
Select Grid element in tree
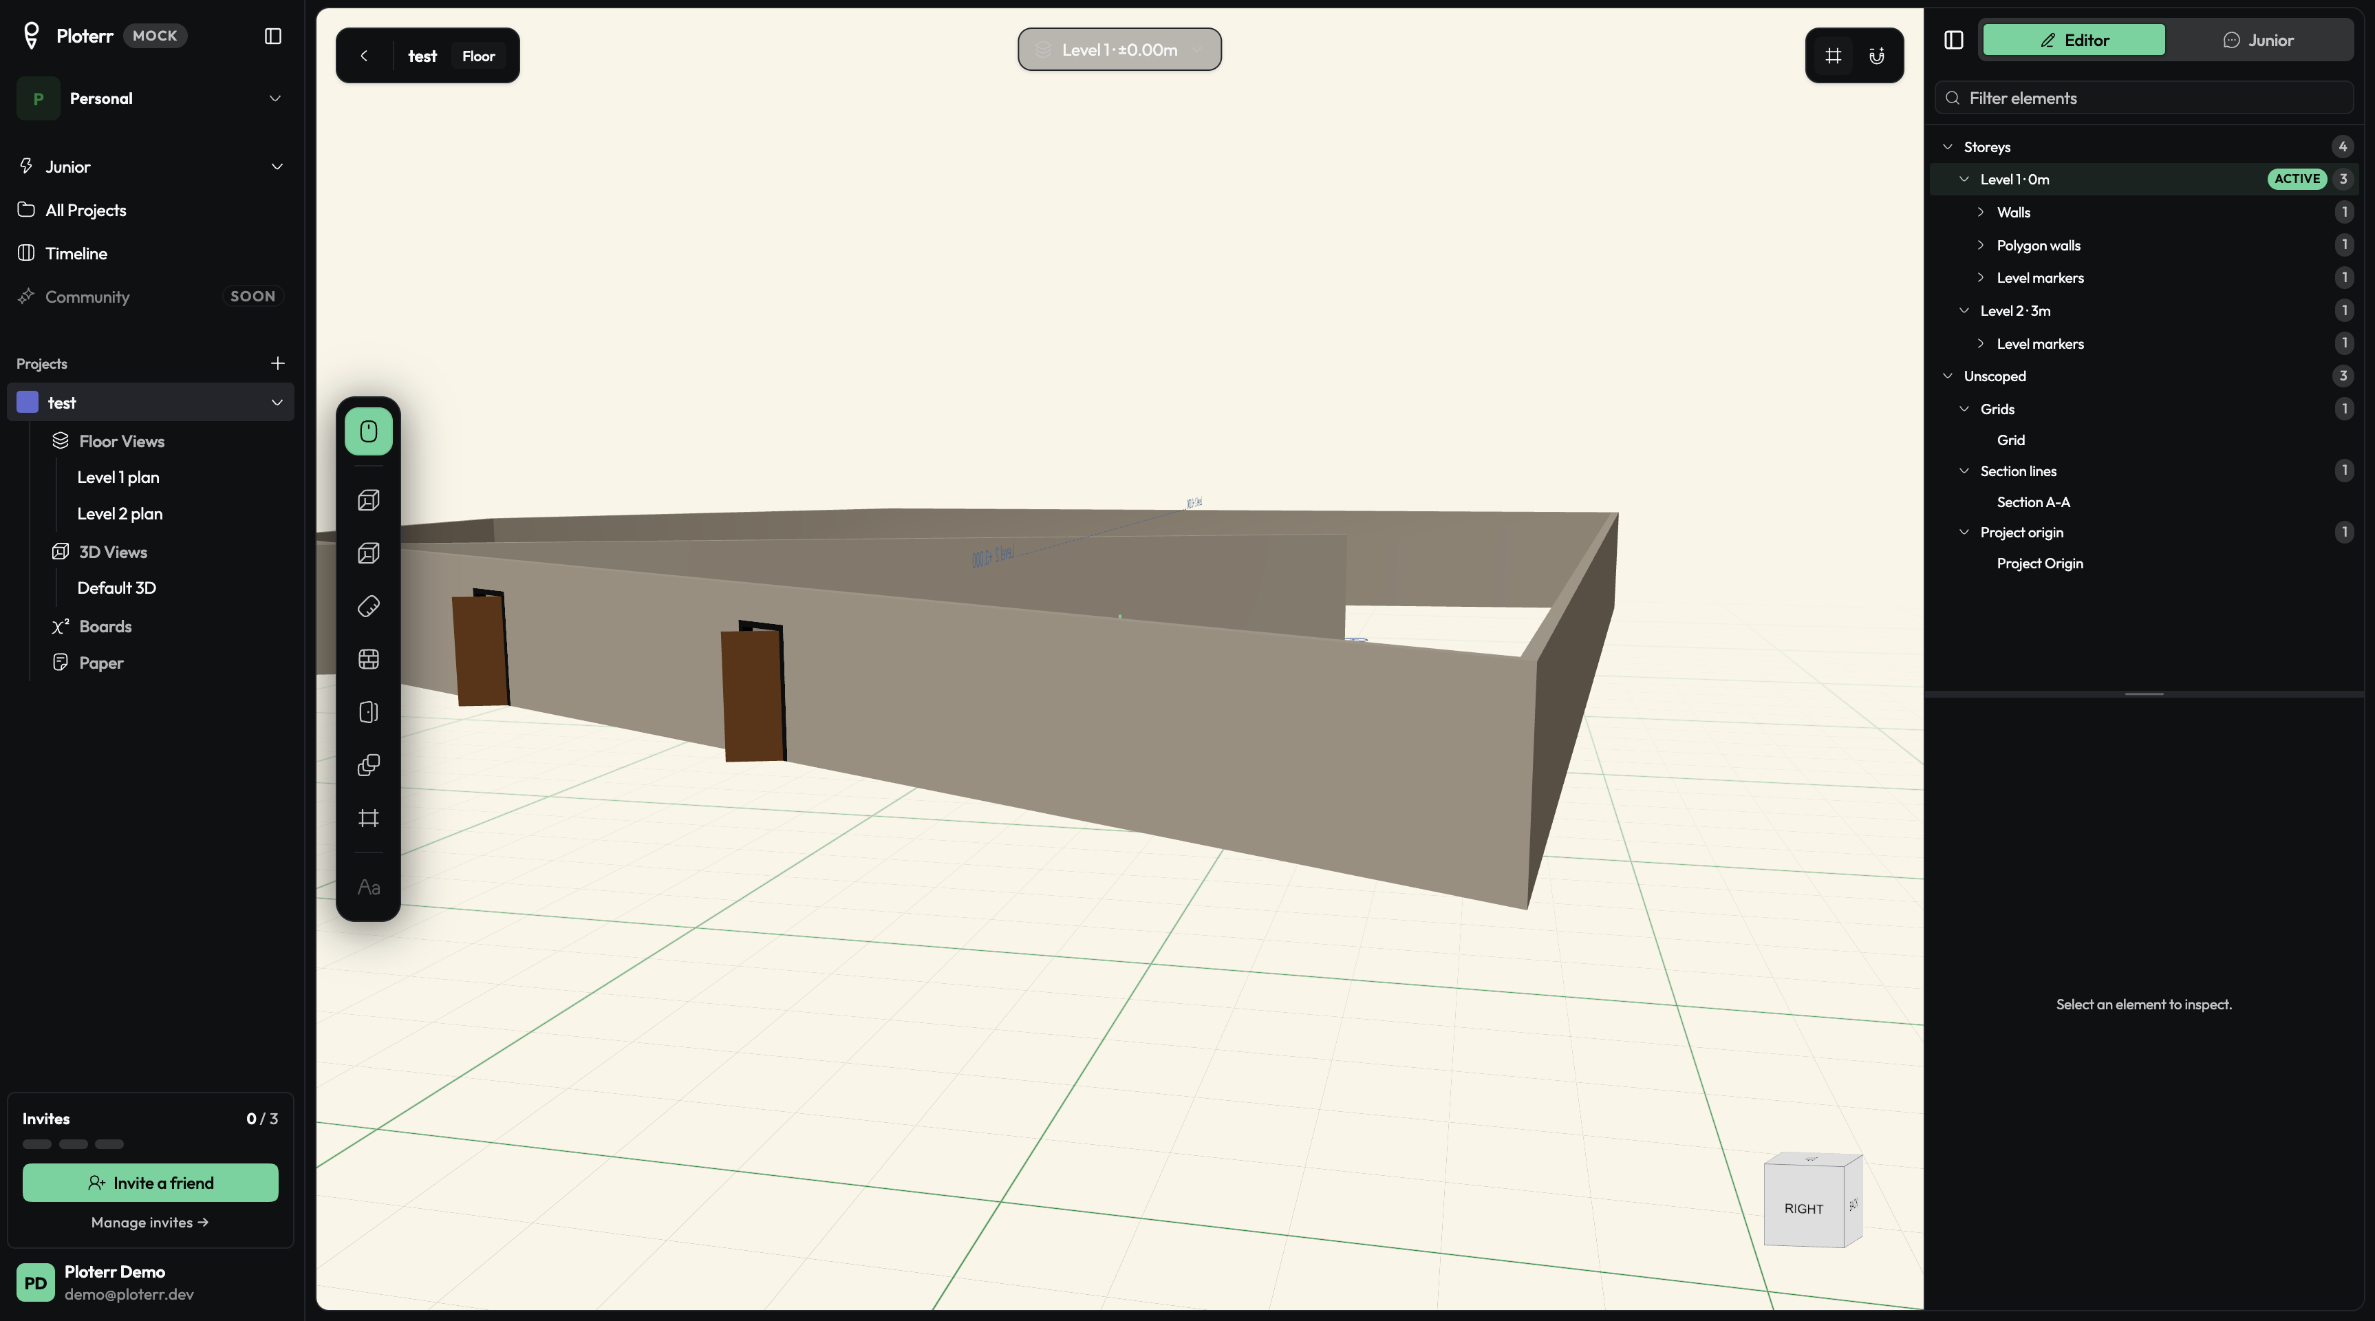pos(2011,440)
